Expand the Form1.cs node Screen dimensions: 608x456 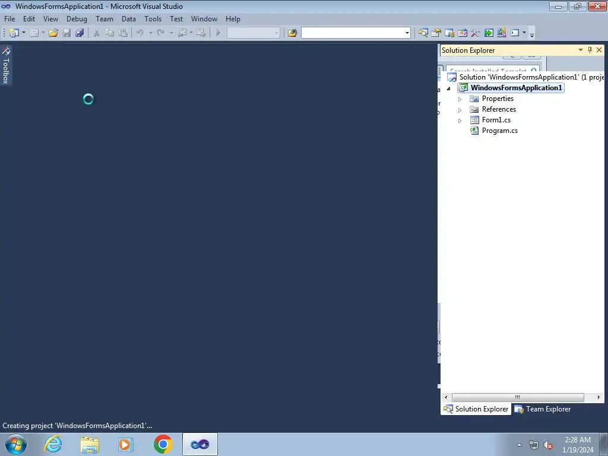coord(460,121)
